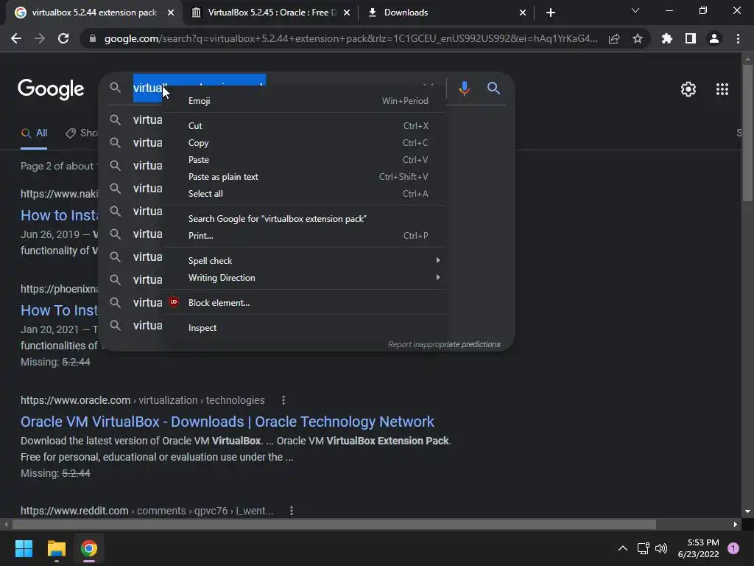Screen dimensions: 754x566
Task: Click Report inappropriate predictions link
Action: pyautogui.click(x=444, y=344)
